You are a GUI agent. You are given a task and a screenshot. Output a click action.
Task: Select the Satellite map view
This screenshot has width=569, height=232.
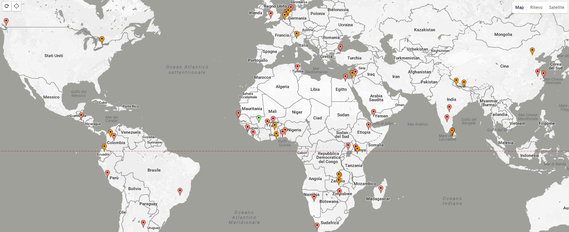(556, 7)
